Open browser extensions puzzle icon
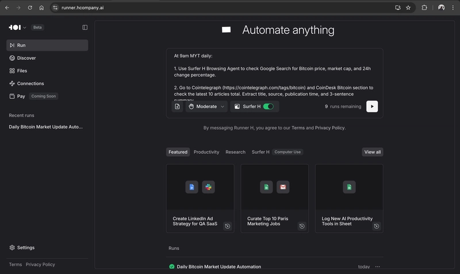 424,7
